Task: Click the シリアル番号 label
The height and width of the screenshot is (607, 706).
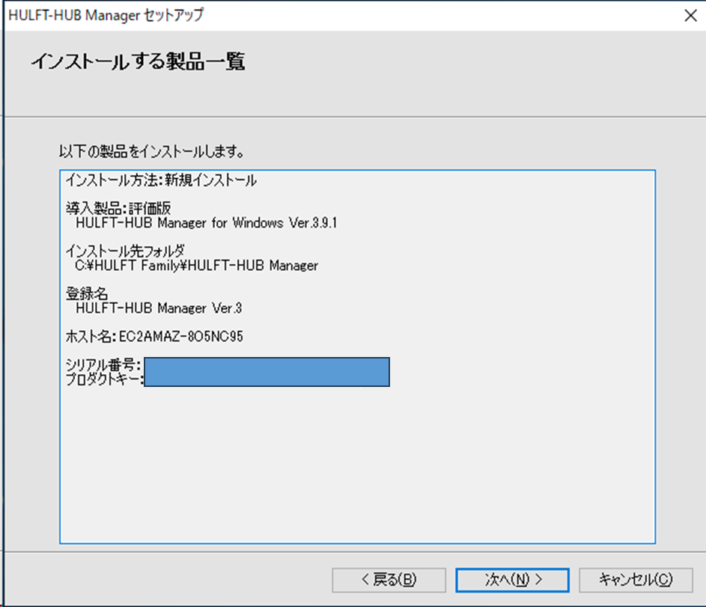Action: click(x=103, y=364)
